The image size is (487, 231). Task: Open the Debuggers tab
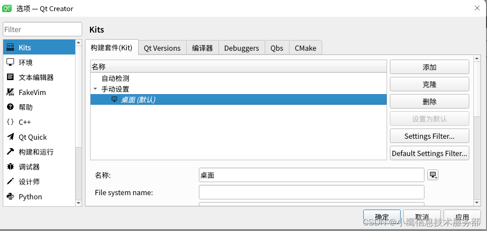242,48
